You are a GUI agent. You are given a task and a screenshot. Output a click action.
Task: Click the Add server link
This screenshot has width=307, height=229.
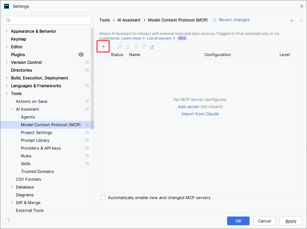[x=188, y=107]
